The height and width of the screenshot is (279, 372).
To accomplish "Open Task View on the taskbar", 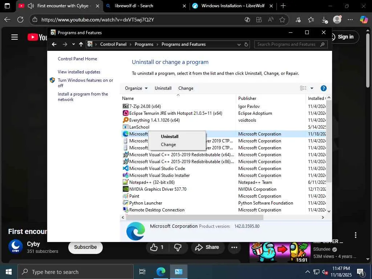I will [142, 272].
